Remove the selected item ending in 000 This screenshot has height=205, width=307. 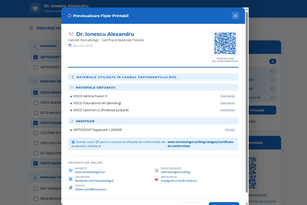(x=272, y=80)
